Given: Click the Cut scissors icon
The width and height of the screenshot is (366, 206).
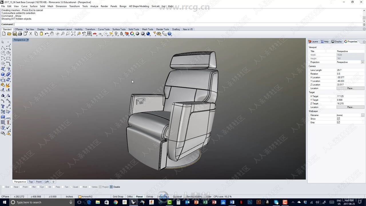Looking at the screenshot, I should (31, 34).
